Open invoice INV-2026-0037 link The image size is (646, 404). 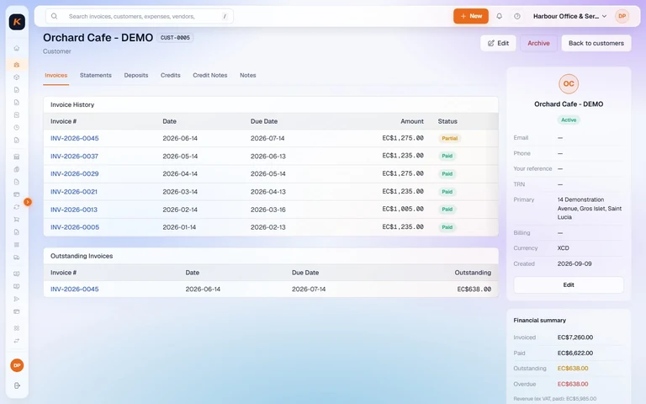[x=74, y=157]
